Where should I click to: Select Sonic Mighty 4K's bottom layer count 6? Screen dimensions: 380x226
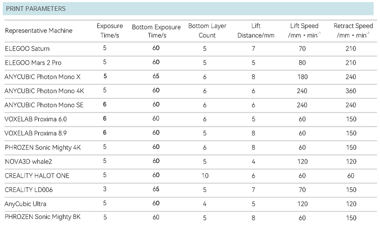tap(205, 148)
